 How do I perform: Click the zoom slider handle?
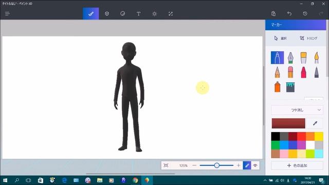tap(217, 165)
